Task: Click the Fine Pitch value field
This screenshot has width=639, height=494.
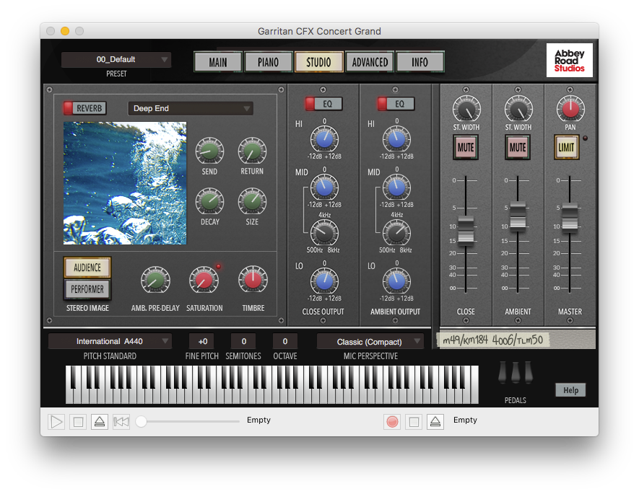Action: pos(203,341)
